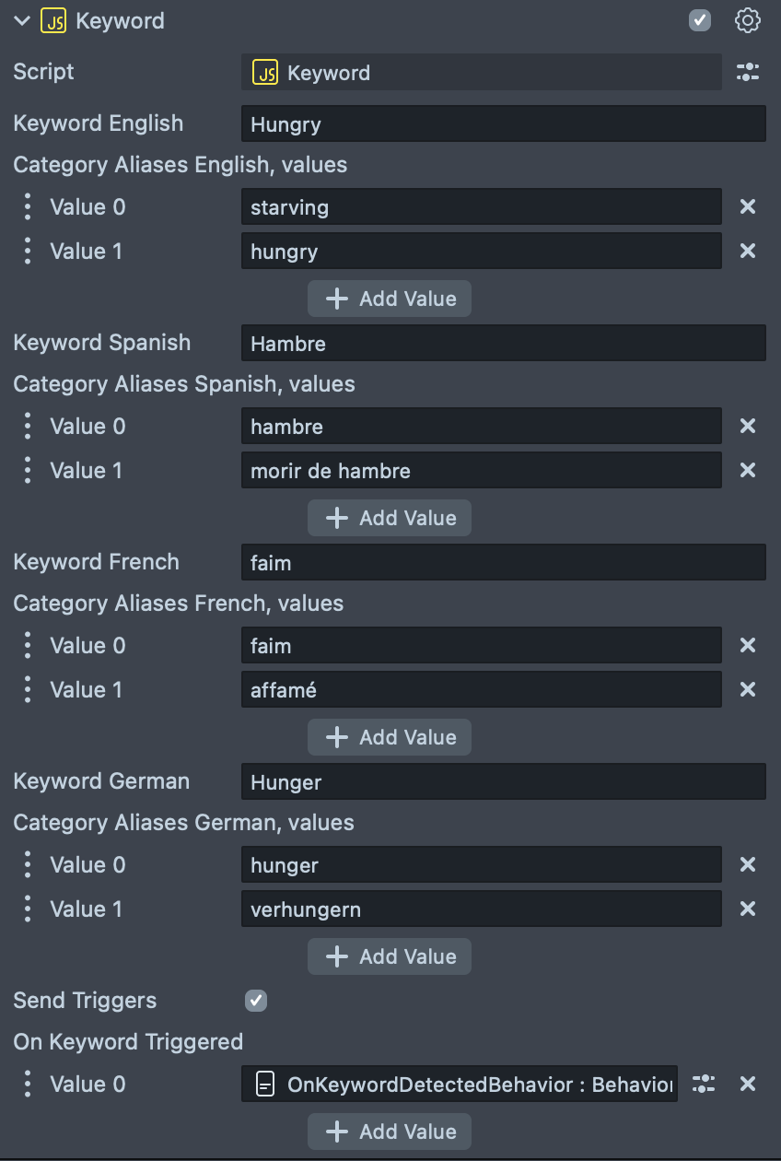Add a value to On Keyword Triggered
Screen dimensions: 781x1161
390,1132
